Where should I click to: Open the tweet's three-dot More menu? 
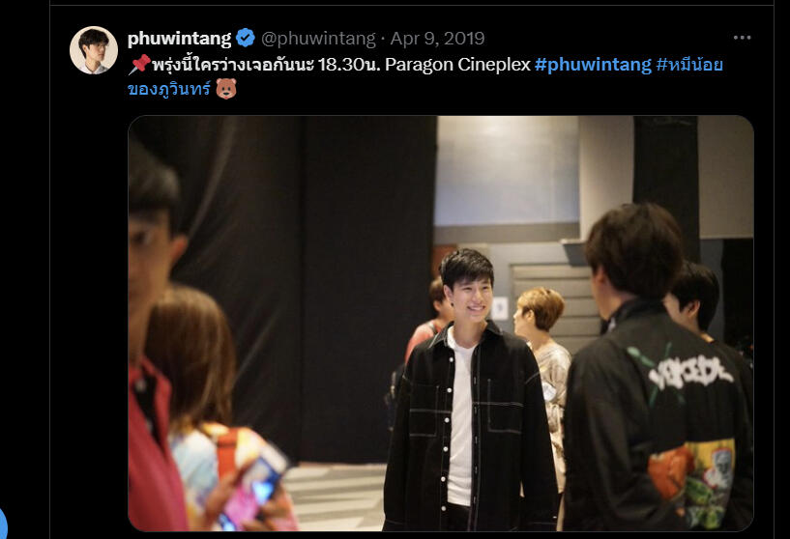click(x=742, y=38)
